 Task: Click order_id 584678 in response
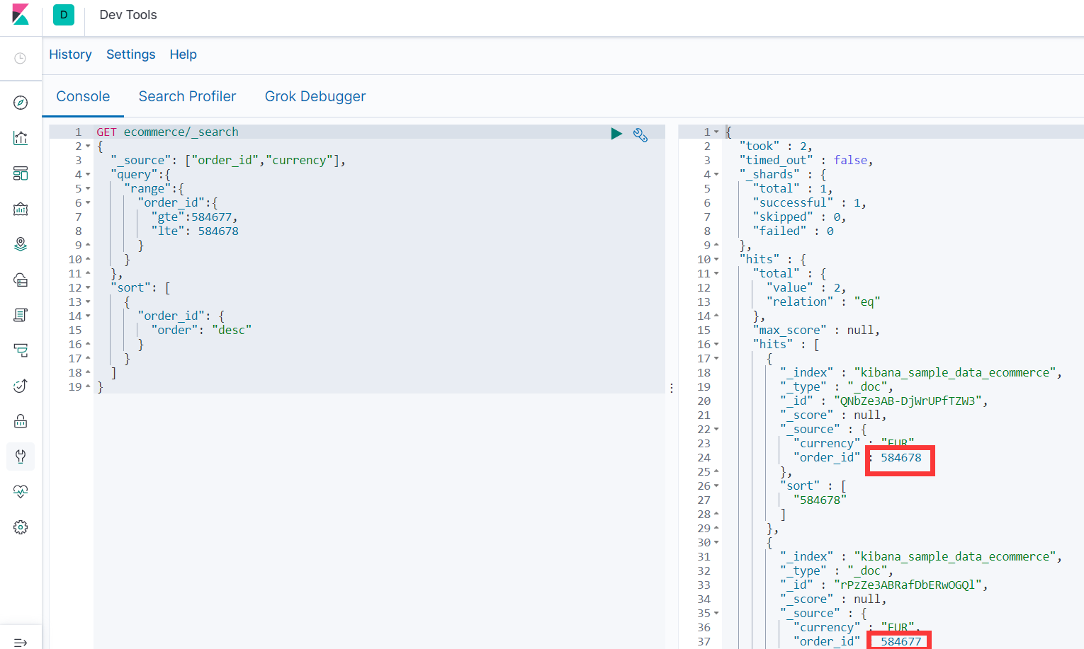click(x=900, y=458)
